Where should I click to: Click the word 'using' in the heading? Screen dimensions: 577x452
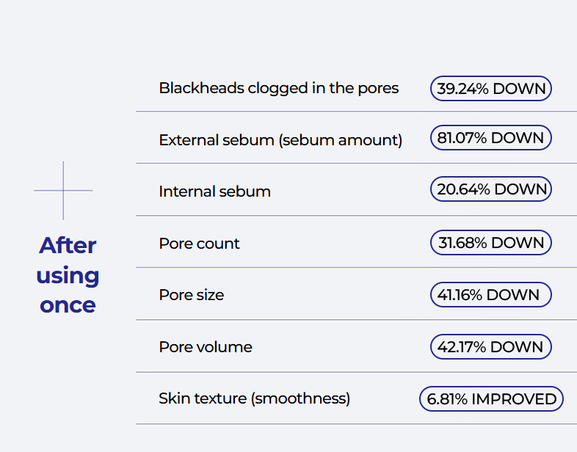click(68, 276)
